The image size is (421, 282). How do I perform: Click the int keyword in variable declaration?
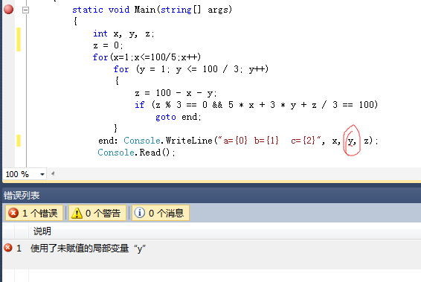[100, 33]
